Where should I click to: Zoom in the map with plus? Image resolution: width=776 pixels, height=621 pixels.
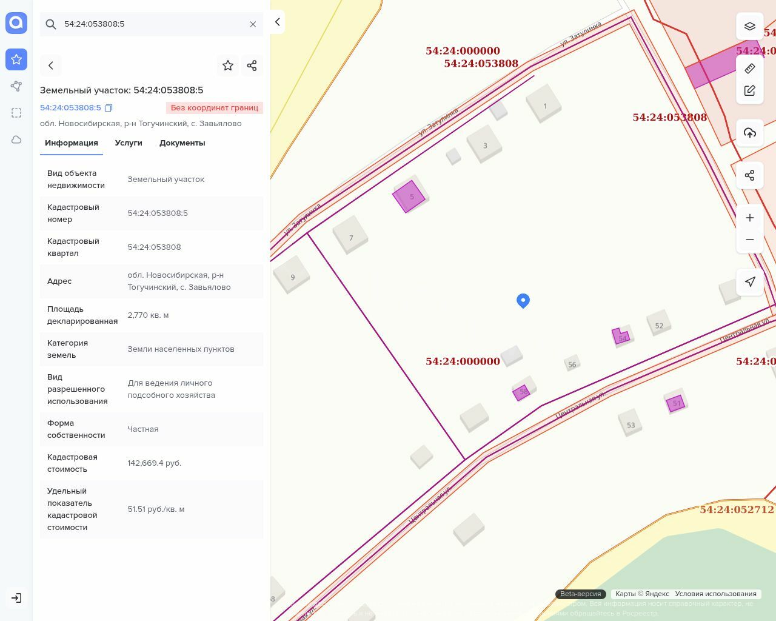pyautogui.click(x=749, y=218)
